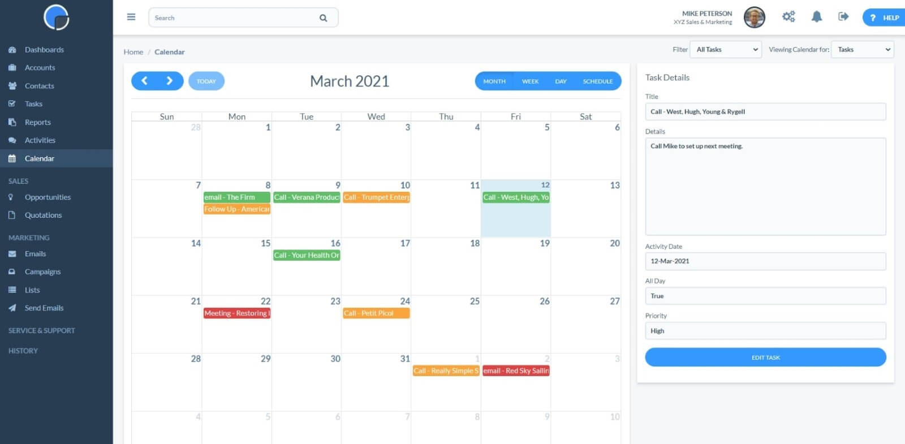Open the 'Call - Trumpet Enterp' event
The height and width of the screenshot is (444, 905).
tap(376, 197)
